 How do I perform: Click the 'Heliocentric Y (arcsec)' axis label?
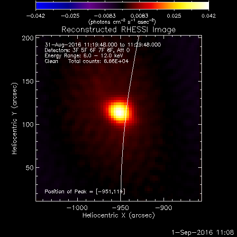[x=15, y=118]
